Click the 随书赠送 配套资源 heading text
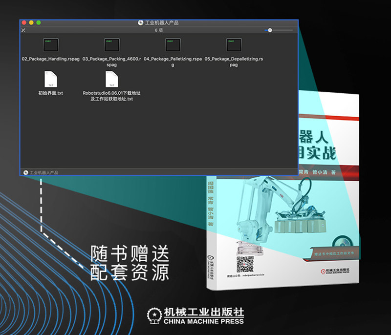The width and height of the screenshot is (391, 335). (130, 263)
